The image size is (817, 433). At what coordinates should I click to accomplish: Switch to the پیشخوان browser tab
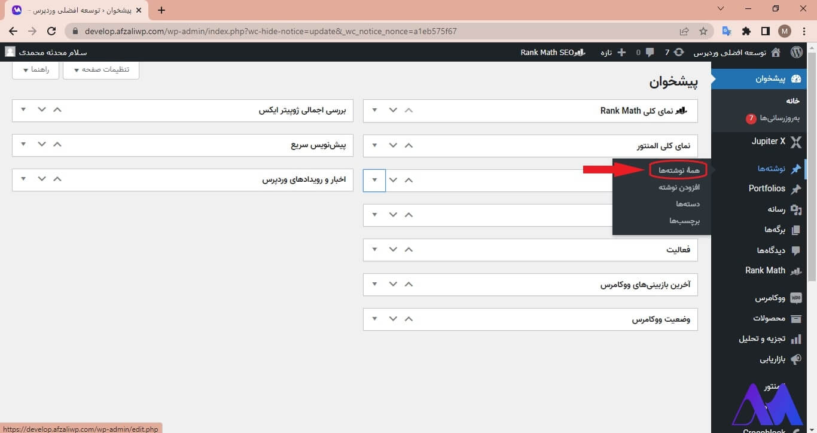click(78, 10)
